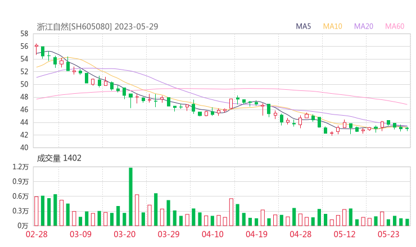The width and height of the screenshot is (416, 247).
Task: Click the 03-09 date axis label
Action: click(x=80, y=234)
